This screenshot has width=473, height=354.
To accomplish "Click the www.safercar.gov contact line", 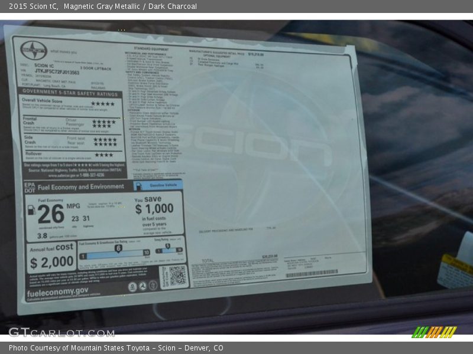I will pos(76,175).
